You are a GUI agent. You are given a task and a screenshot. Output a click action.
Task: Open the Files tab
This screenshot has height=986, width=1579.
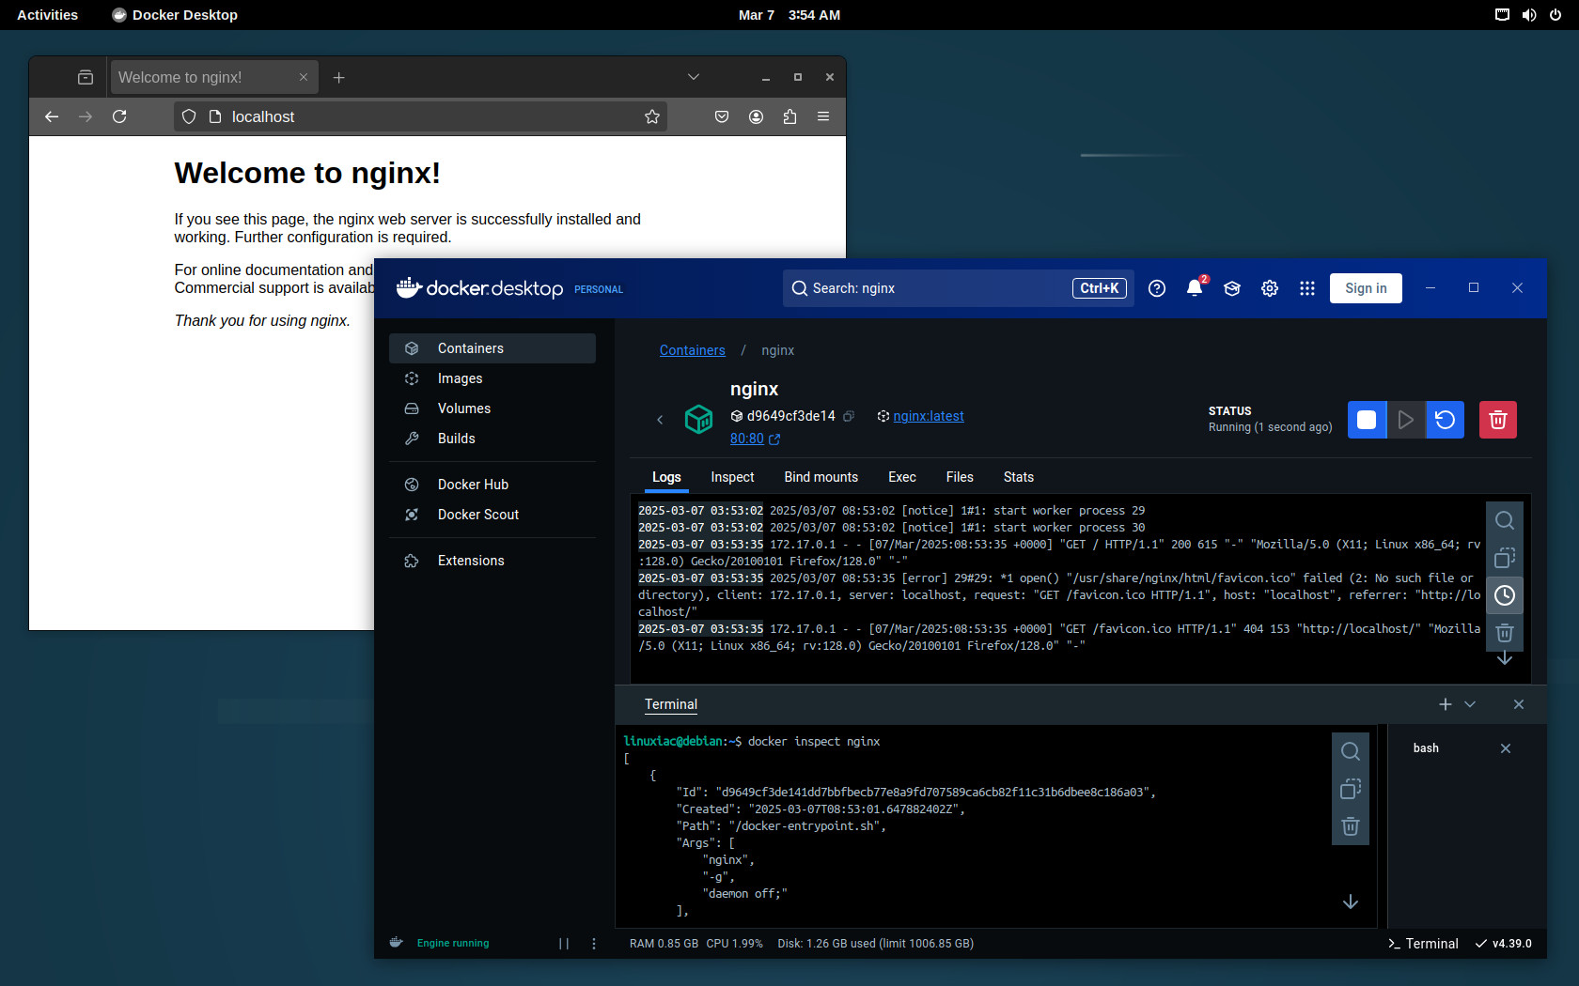[x=960, y=477]
